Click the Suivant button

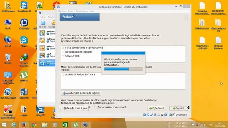178,108
